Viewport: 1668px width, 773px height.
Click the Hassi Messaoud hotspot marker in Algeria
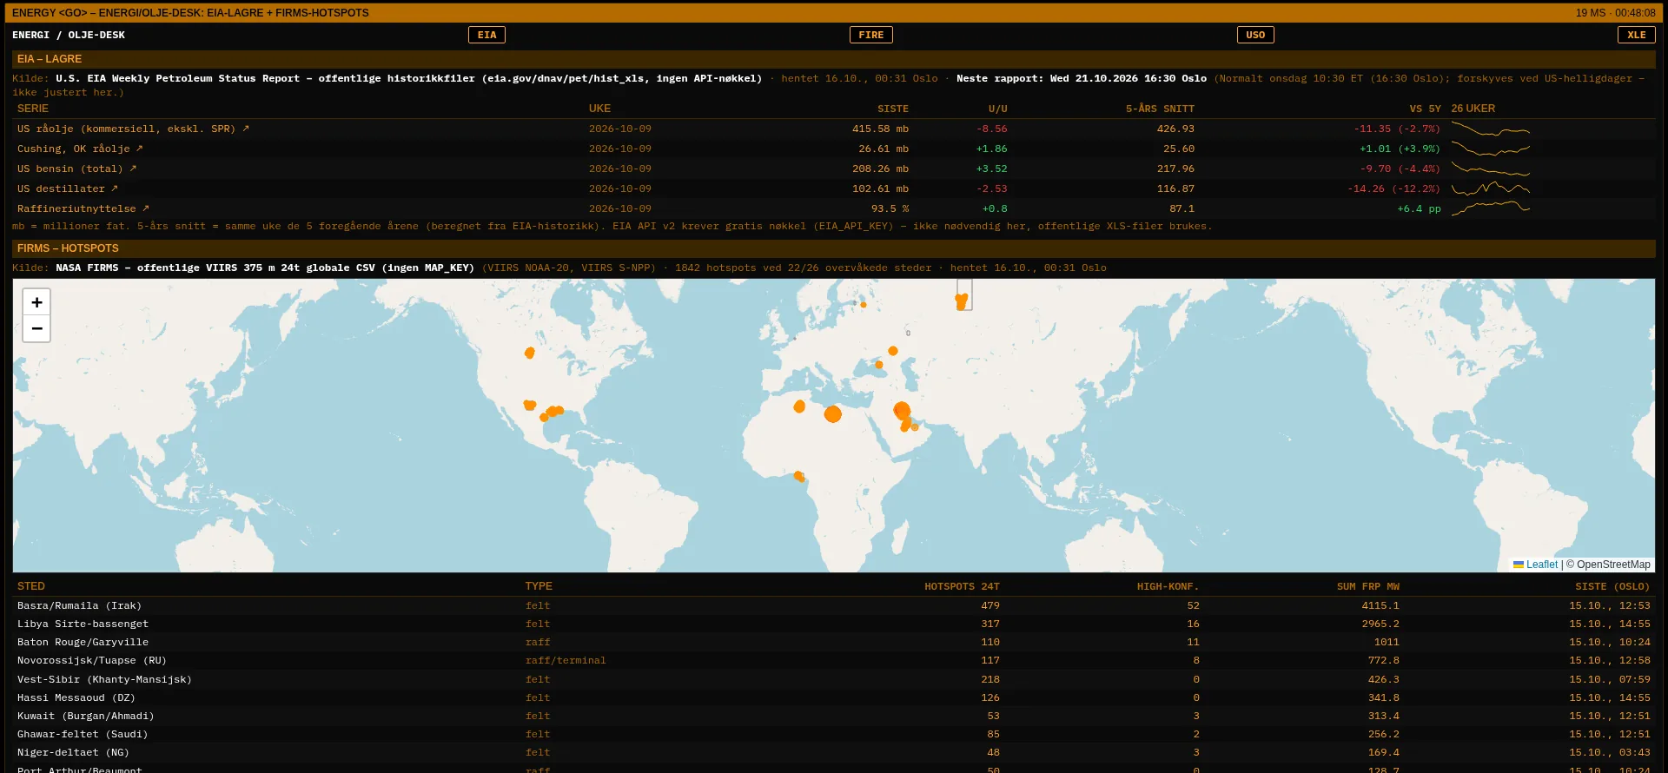[x=799, y=406]
